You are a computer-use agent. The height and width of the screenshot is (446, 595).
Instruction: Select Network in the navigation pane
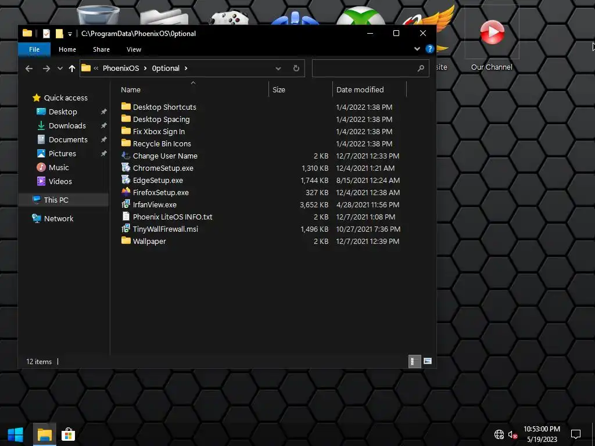[x=59, y=219]
